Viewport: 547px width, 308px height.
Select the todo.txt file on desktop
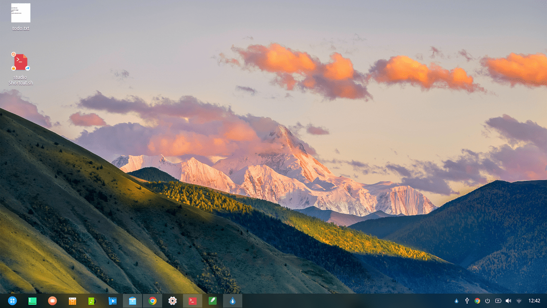pyautogui.click(x=21, y=17)
